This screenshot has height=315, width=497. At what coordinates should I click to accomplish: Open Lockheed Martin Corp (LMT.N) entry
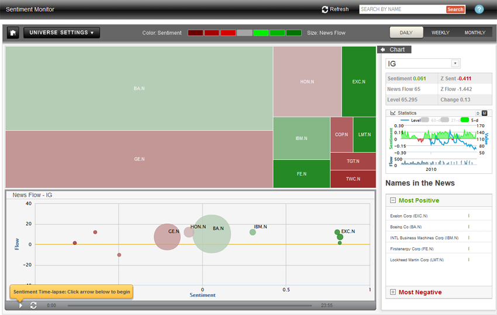pos(439,260)
